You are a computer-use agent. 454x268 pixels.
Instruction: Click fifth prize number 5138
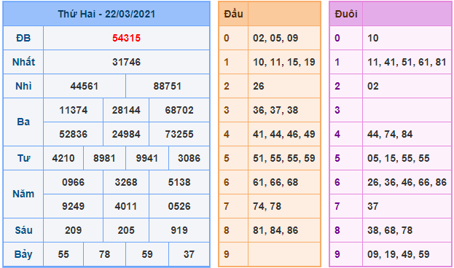[179, 182]
